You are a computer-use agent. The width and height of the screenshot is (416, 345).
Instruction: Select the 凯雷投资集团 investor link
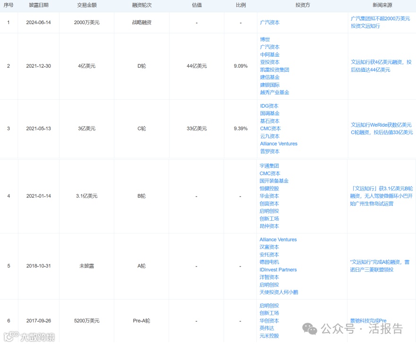(x=274, y=69)
